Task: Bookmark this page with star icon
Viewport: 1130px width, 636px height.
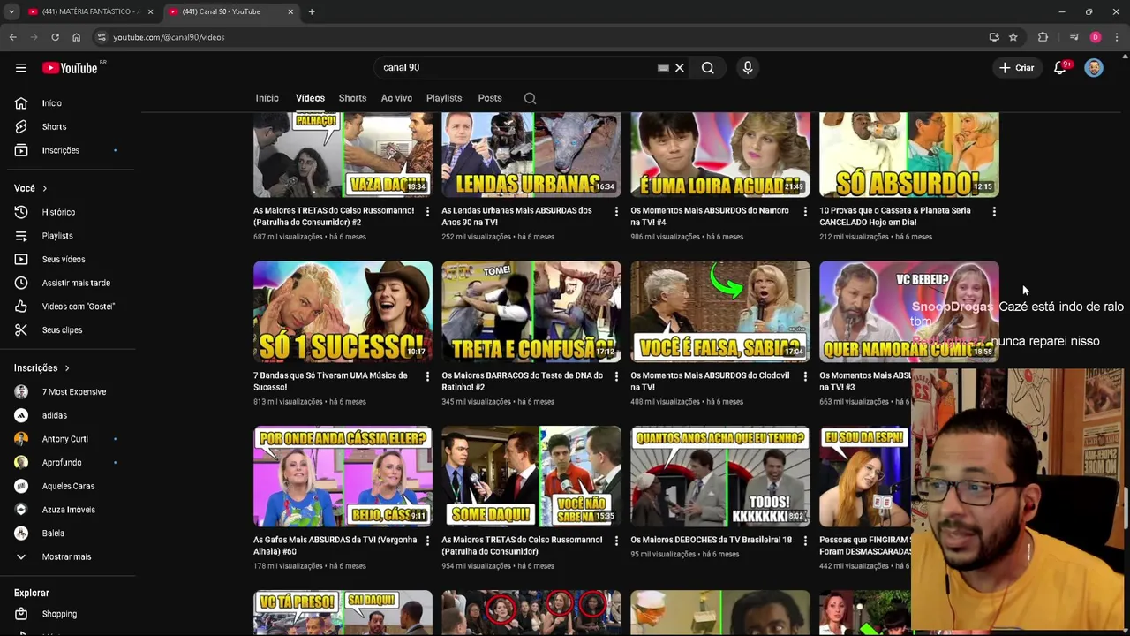Action: click(1013, 37)
